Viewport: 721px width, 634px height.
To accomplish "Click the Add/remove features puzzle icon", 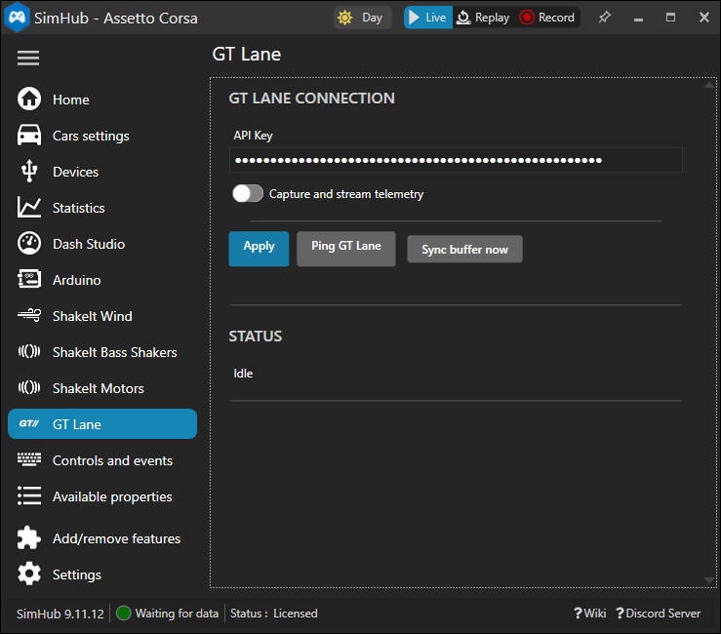I will pos(29,537).
